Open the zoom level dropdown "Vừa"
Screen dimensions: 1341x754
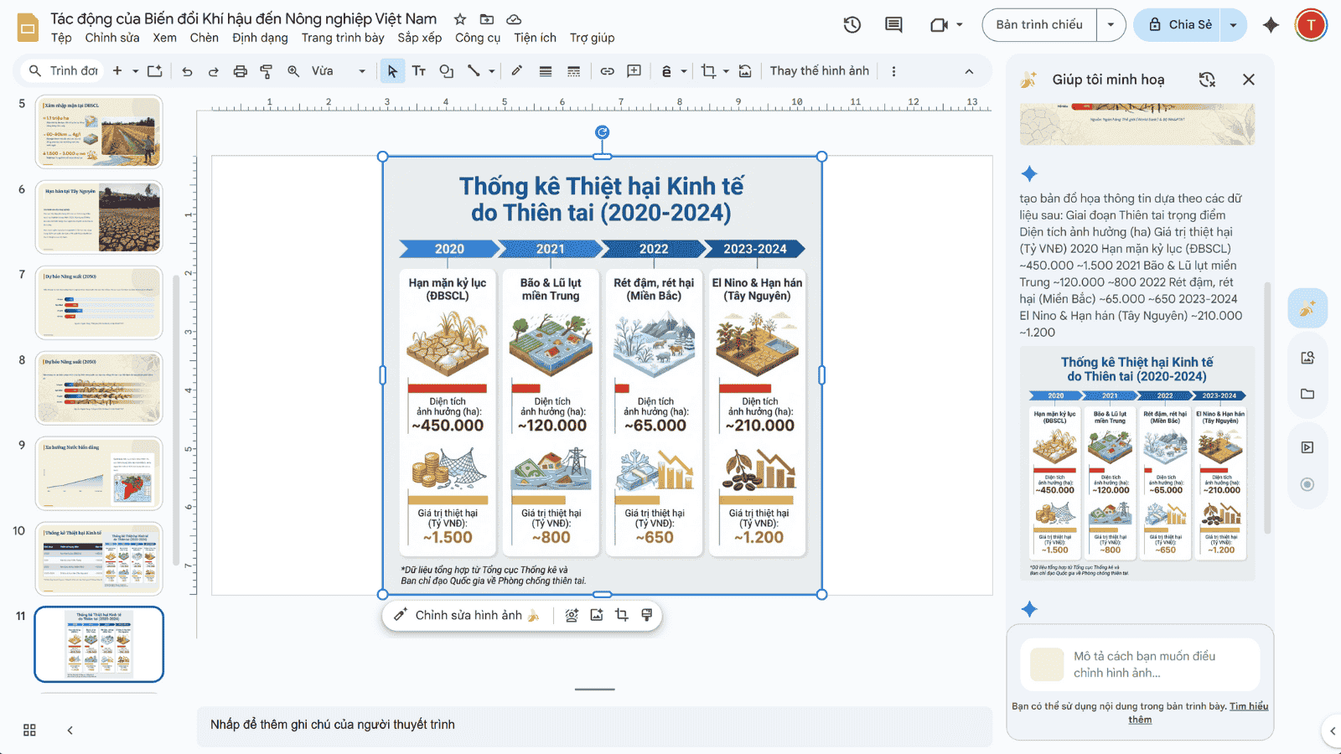[339, 71]
